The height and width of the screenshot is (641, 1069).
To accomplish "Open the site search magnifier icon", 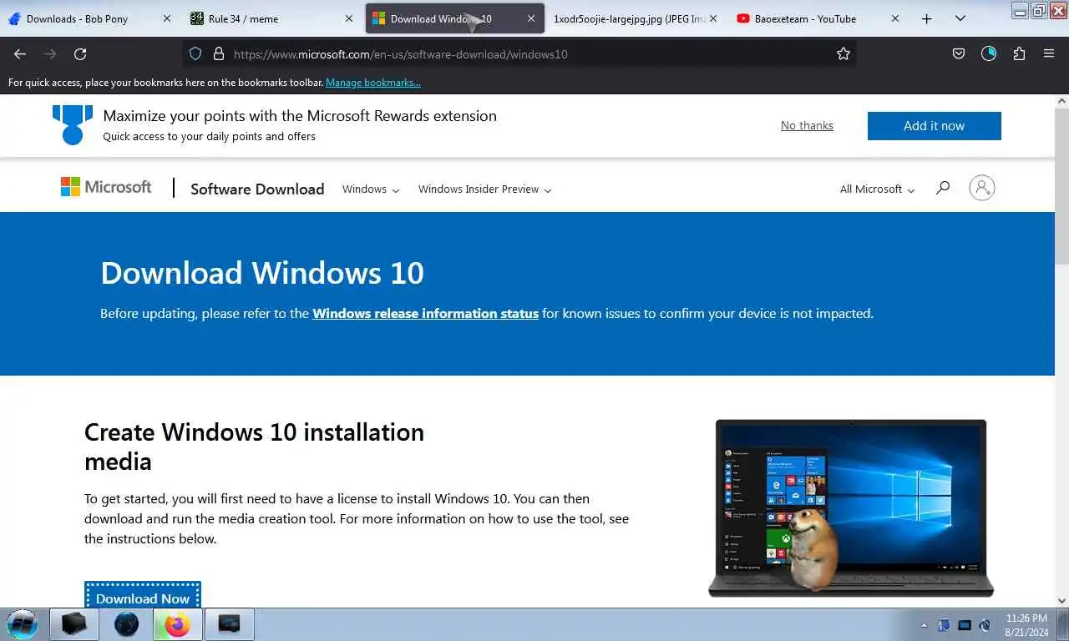I will point(943,188).
